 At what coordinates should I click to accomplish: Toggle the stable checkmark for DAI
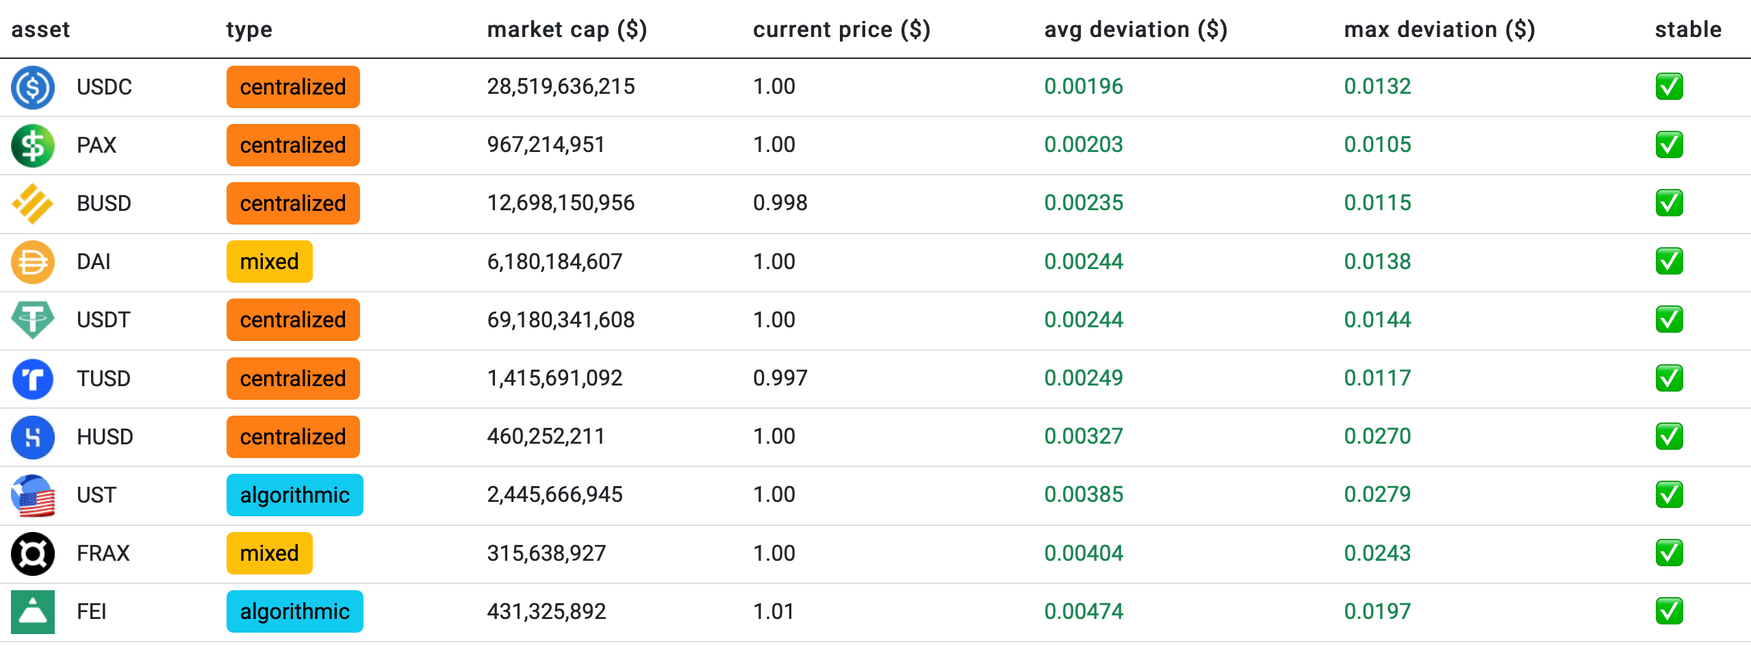point(1669,262)
